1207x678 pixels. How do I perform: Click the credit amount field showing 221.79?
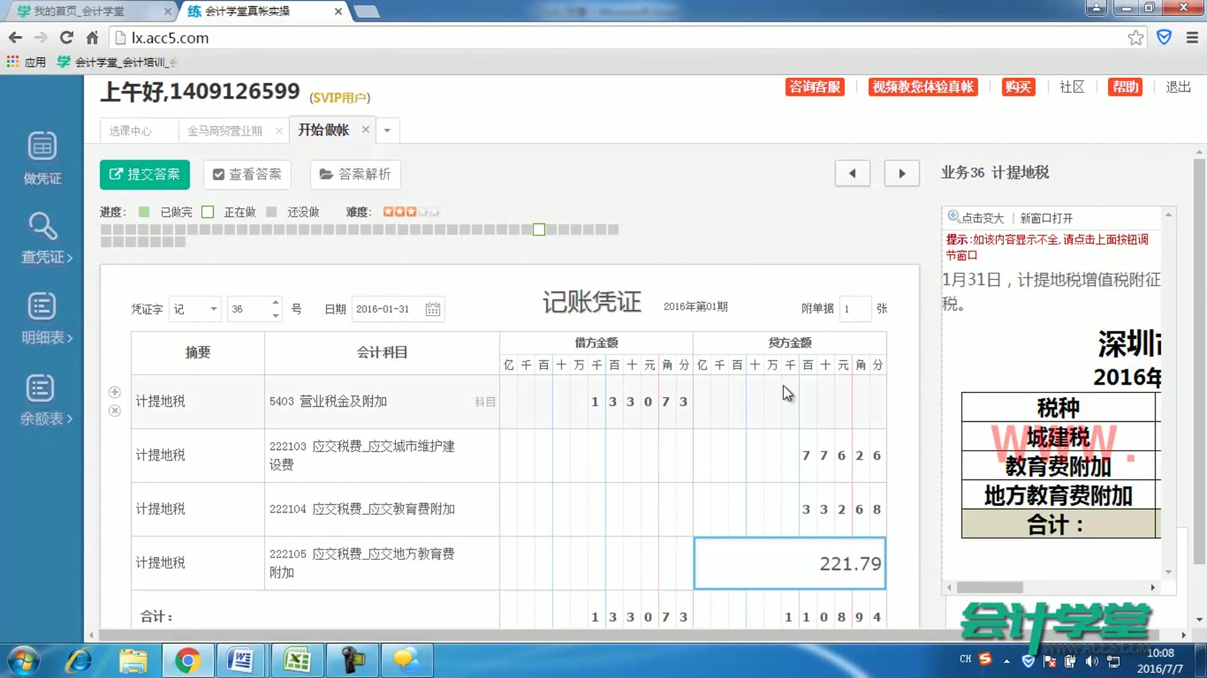789,563
